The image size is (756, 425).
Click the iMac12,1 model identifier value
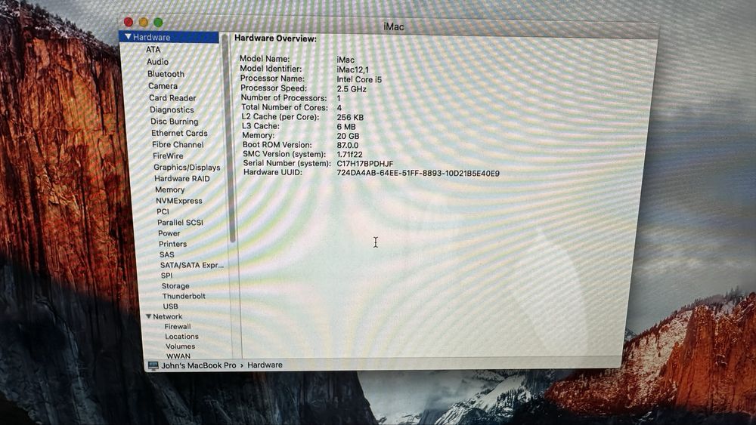[352, 69]
